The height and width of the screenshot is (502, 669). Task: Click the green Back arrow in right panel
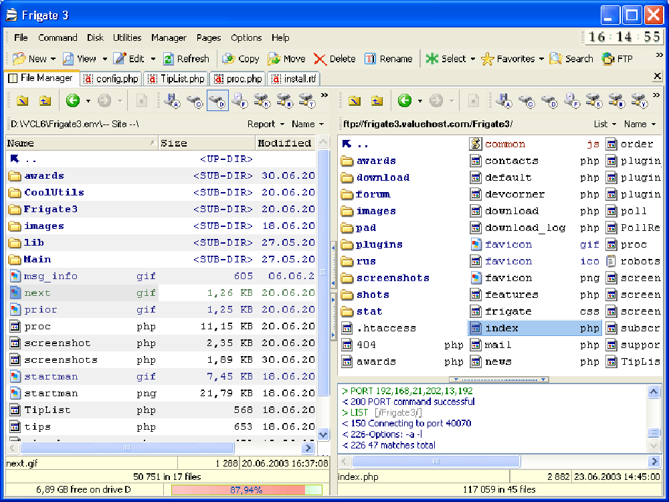405,101
